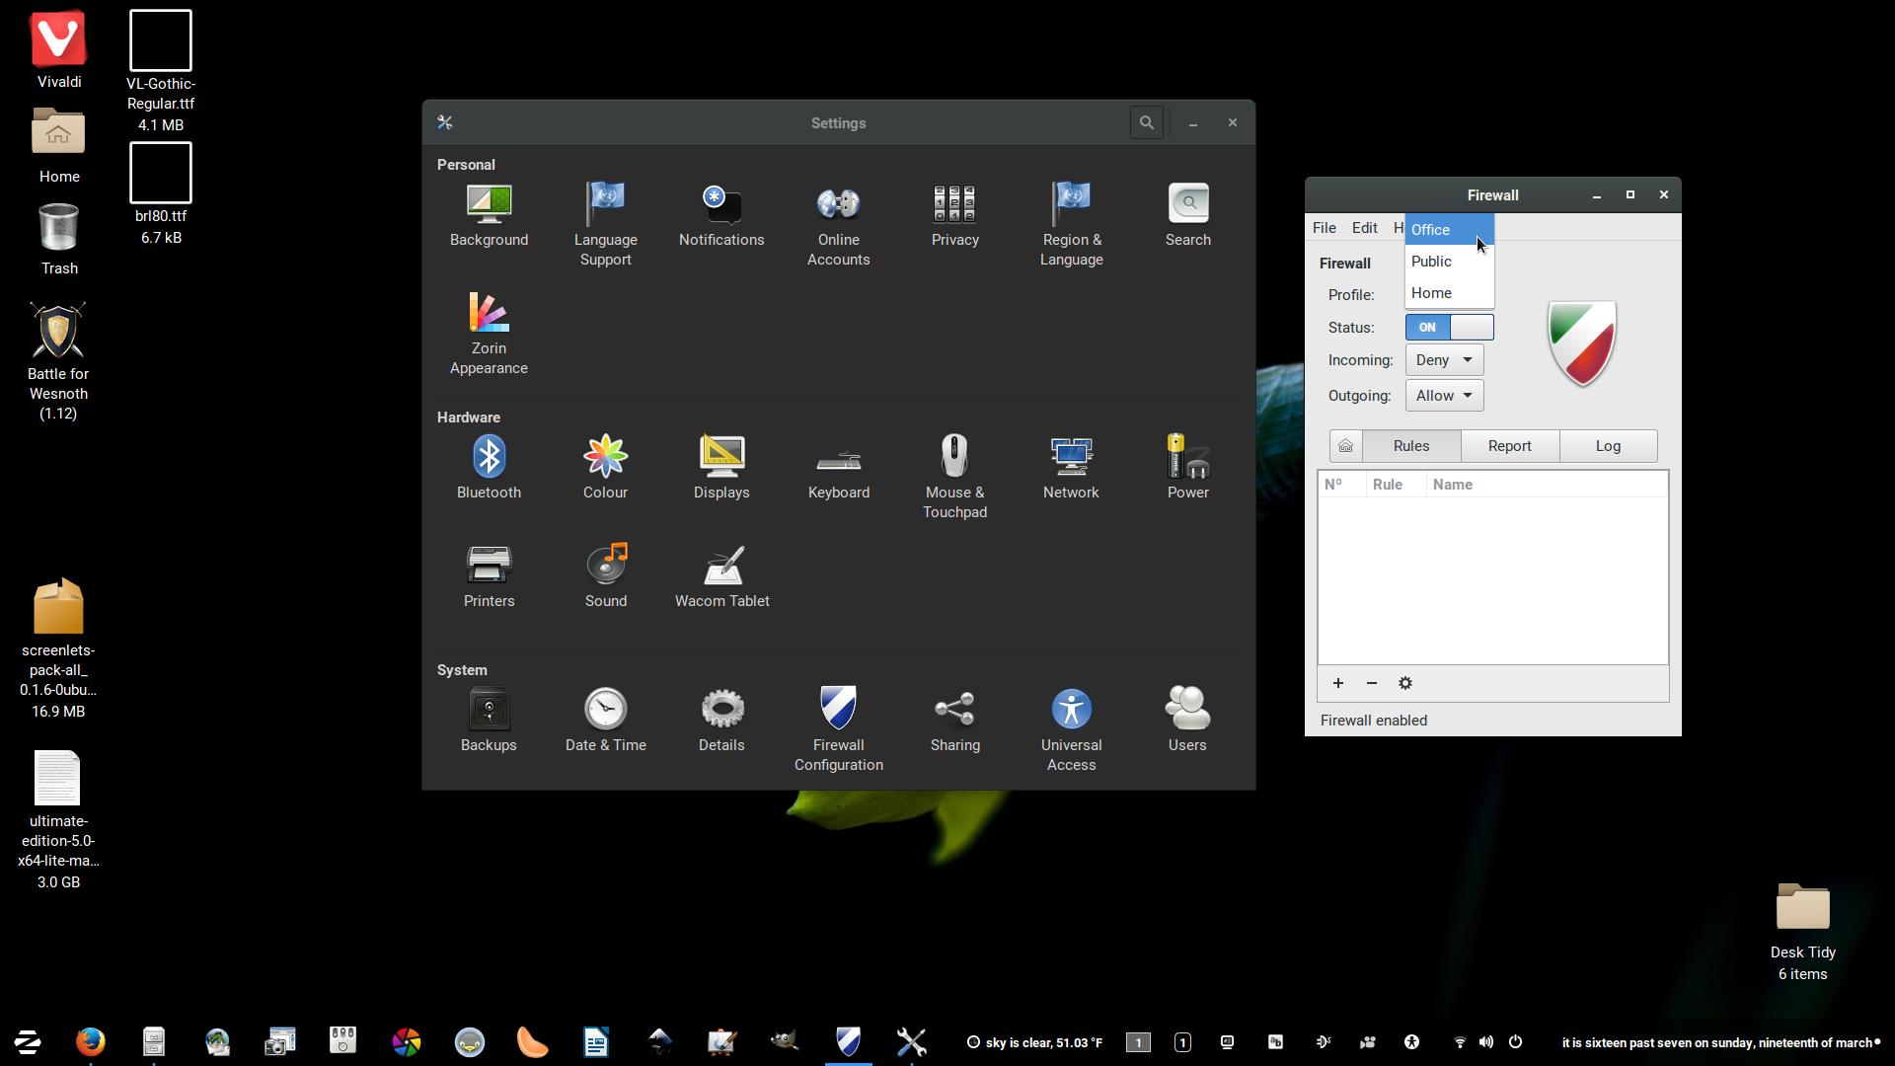Screen dimensions: 1895x1066
Task: Open Online Accounts settings
Action: 838,205
